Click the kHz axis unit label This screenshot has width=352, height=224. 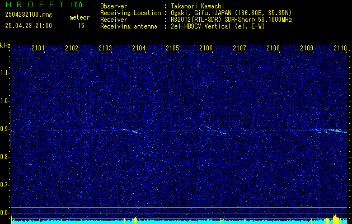coord(5,45)
